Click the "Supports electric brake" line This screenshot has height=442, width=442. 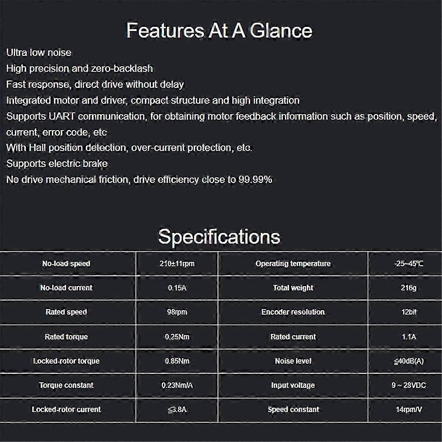pos(57,164)
